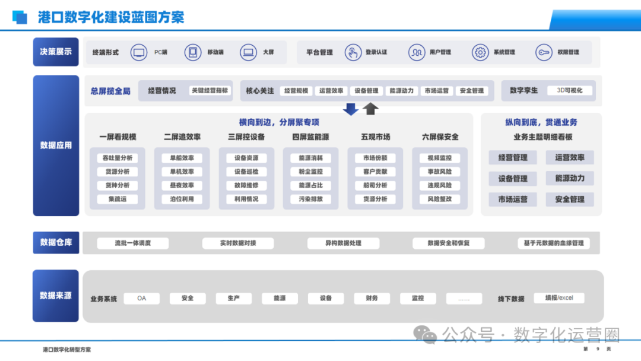This screenshot has height=361, width=641.
Task: Click the 吞吐量分析 item
Action: point(118,158)
